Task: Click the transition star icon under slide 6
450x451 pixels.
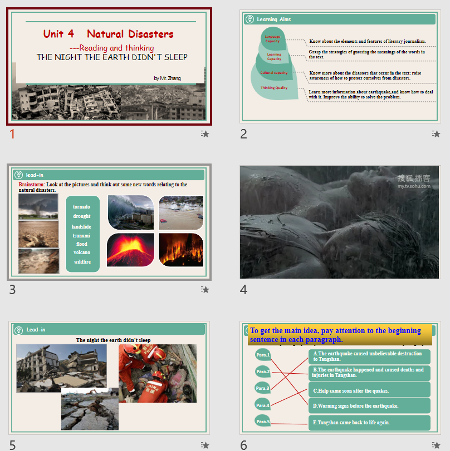Action: click(x=436, y=445)
